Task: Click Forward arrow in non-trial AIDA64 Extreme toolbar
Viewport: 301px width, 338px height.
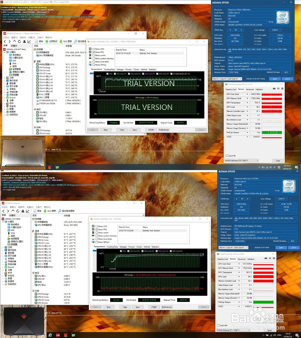Action: [8, 211]
